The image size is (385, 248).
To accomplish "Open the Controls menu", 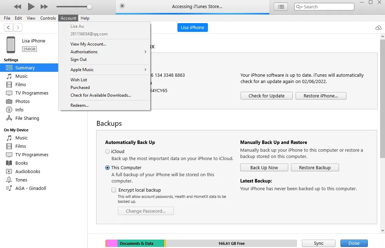I will pos(48,18).
